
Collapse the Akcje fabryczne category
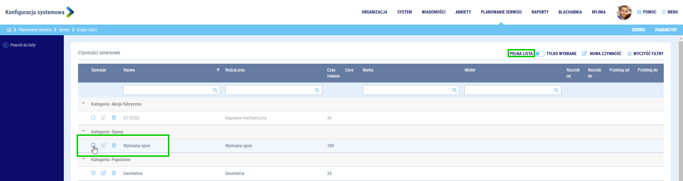83,103
